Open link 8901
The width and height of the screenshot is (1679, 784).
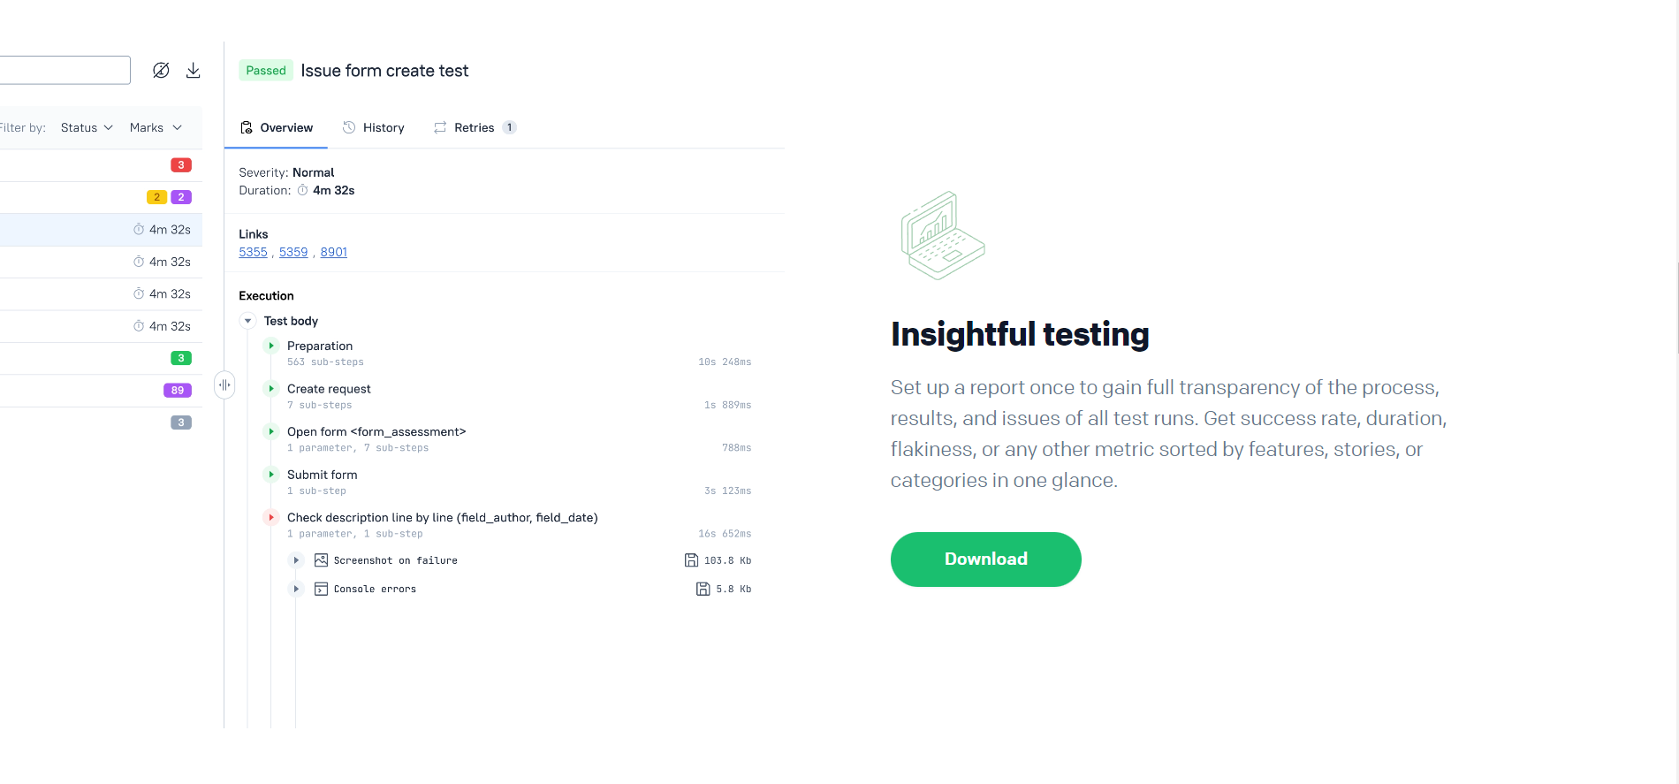[334, 252]
